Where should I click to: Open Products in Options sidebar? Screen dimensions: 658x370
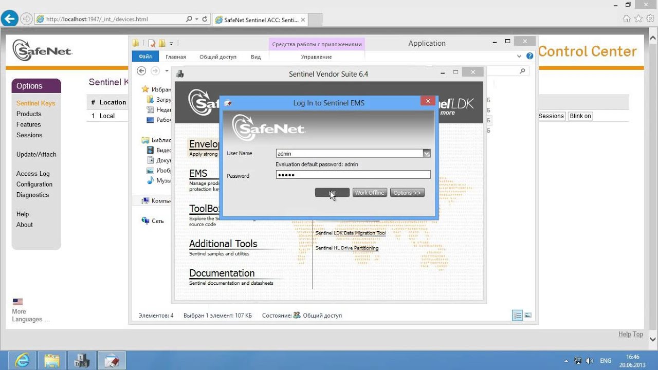(29, 114)
